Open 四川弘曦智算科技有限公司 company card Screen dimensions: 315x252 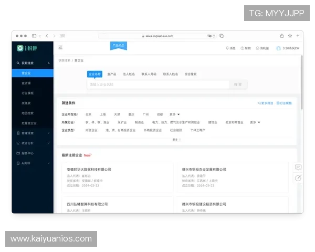click(117, 205)
